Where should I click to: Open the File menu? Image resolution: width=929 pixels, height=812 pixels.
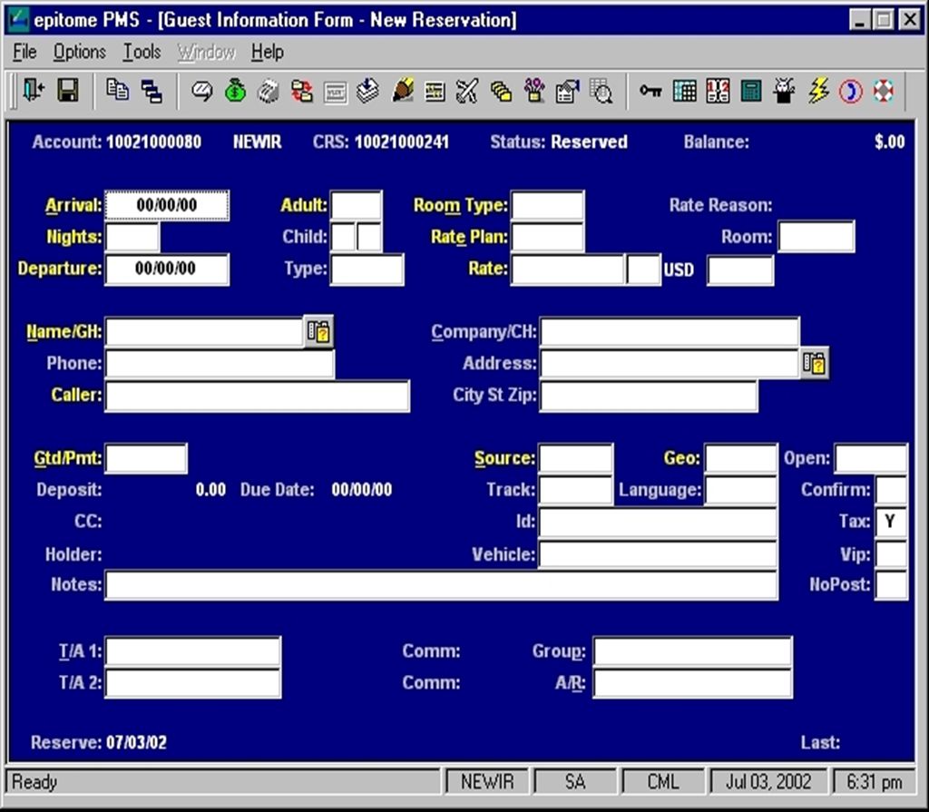[x=24, y=52]
